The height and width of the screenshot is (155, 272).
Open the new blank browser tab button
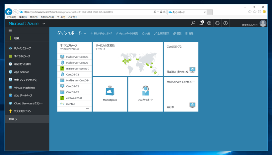pos(210,12)
